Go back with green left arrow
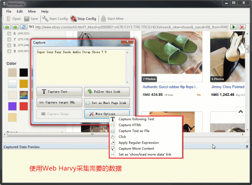This screenshot has width=252, height=185. pos(7,27)
